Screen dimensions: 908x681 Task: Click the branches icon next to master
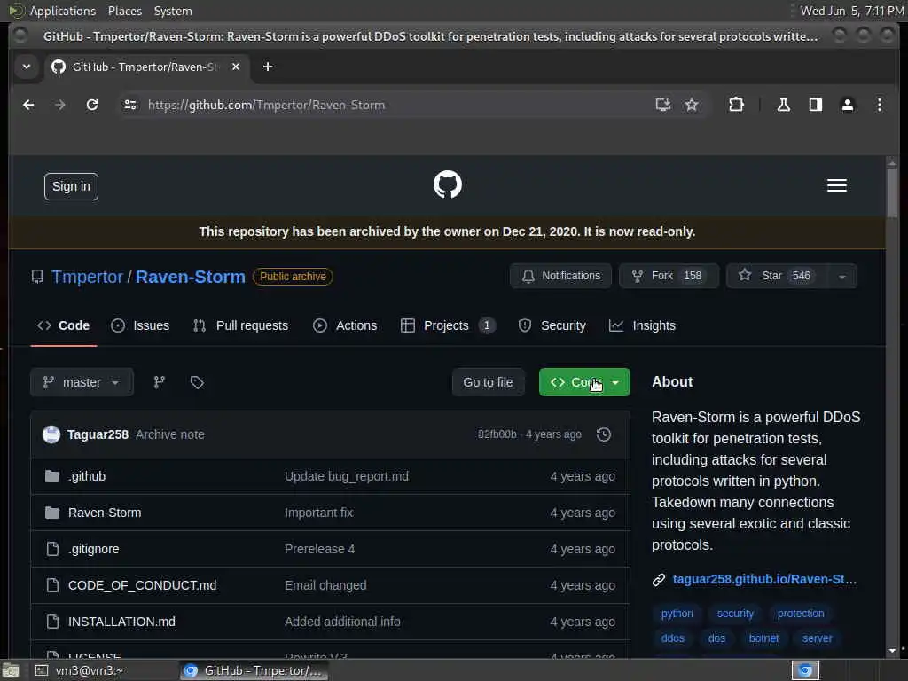[160, 382]
